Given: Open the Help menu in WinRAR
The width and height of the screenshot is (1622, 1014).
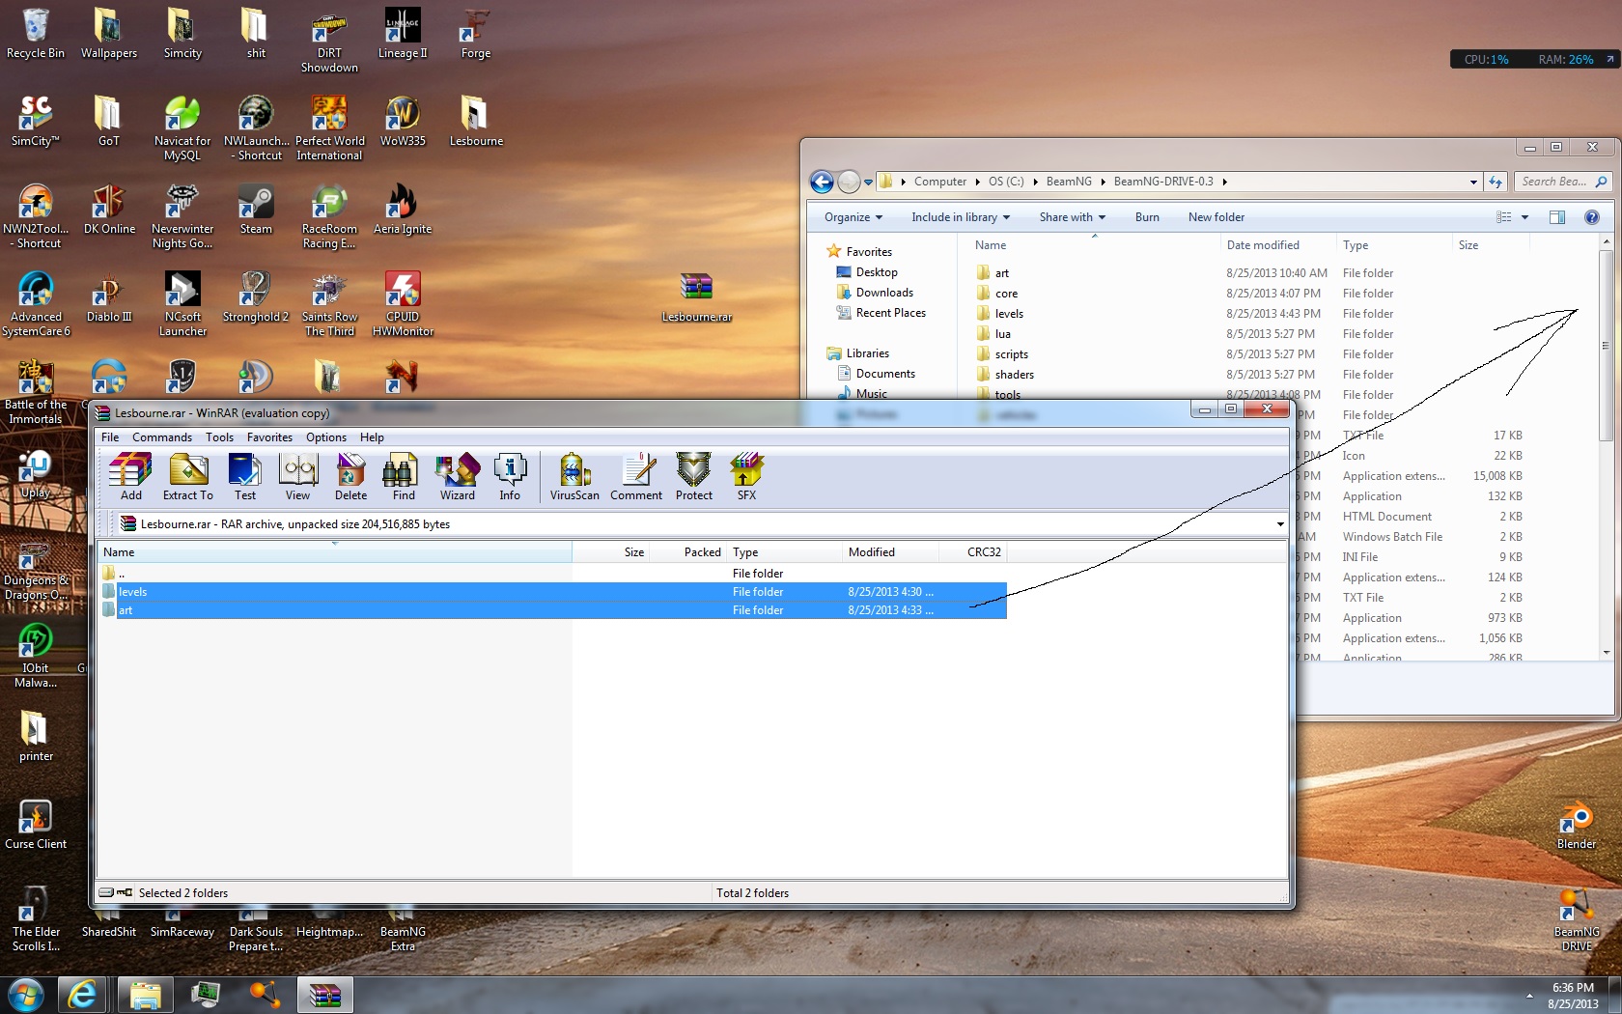Looking at the screenshot, I should pos(372,437).
